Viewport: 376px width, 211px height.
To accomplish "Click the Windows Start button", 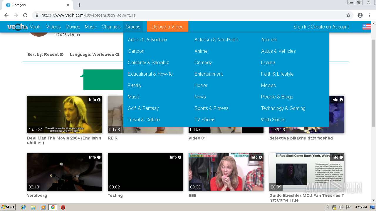I will 8,207.
